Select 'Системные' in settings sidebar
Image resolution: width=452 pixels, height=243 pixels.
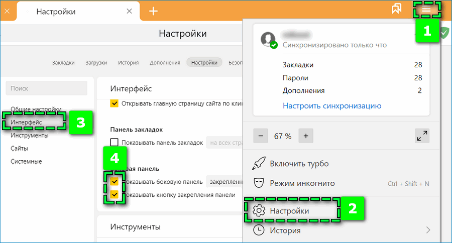tap(26, 162)
